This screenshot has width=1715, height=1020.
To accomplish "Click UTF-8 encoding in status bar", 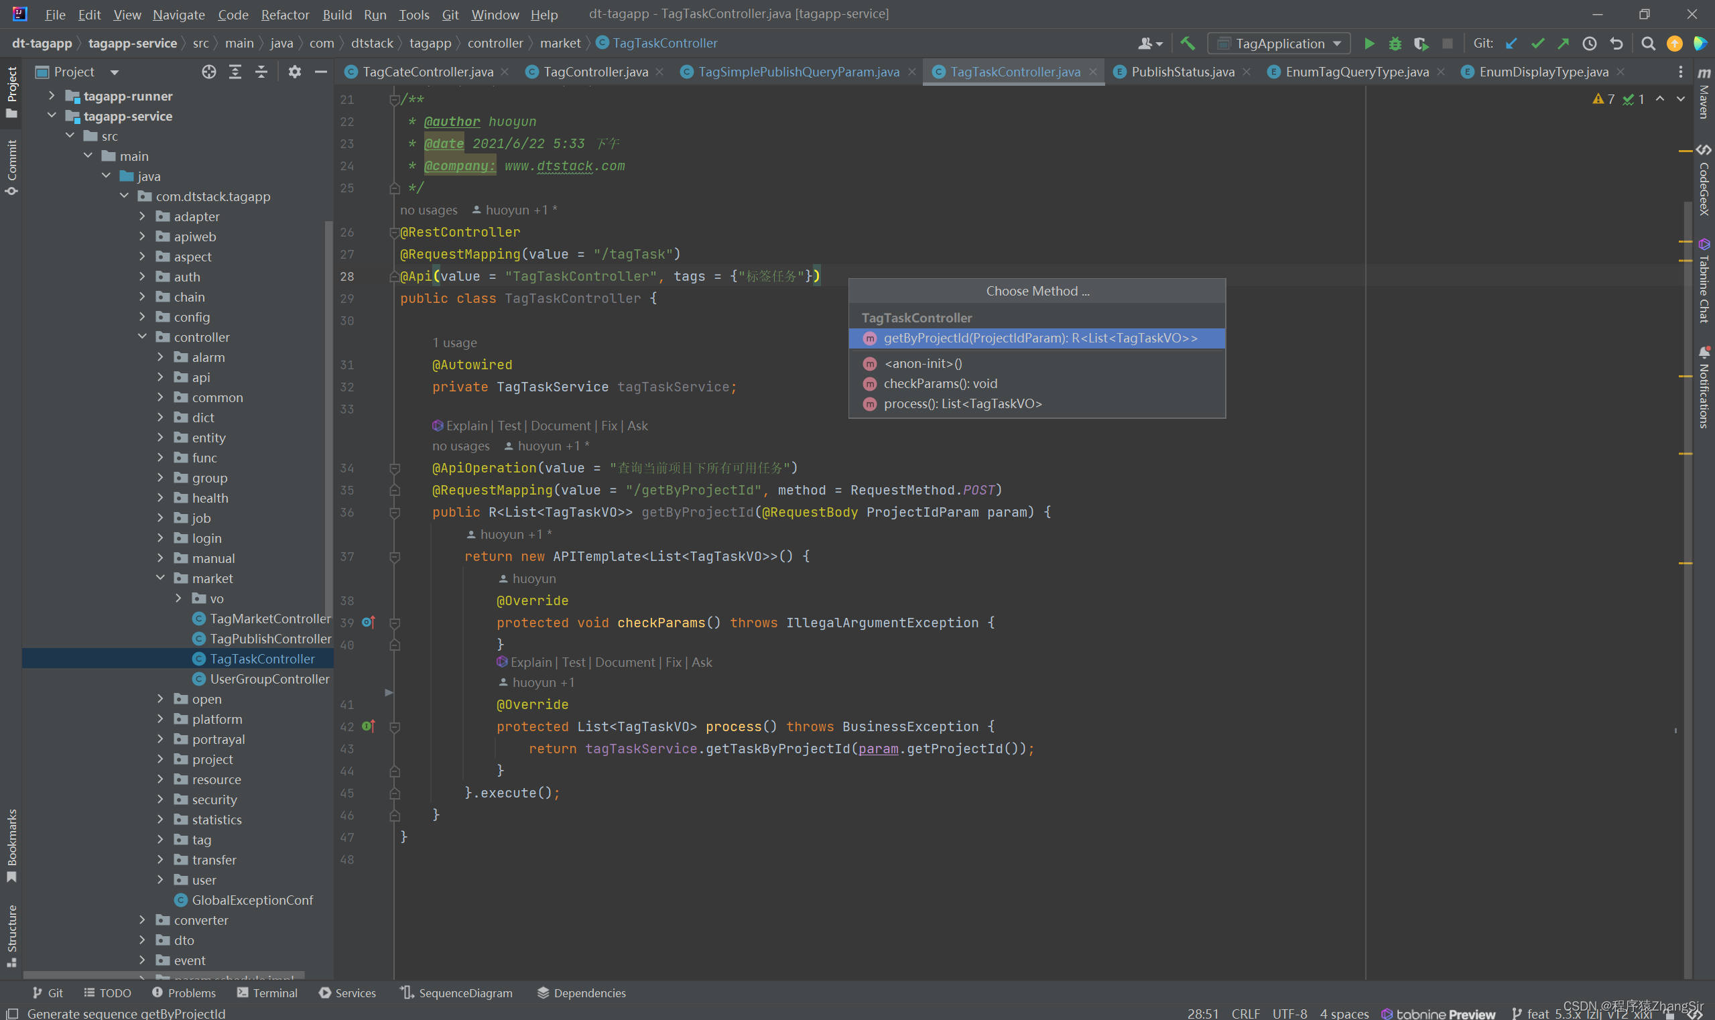I will (x=1289, y=1013).
